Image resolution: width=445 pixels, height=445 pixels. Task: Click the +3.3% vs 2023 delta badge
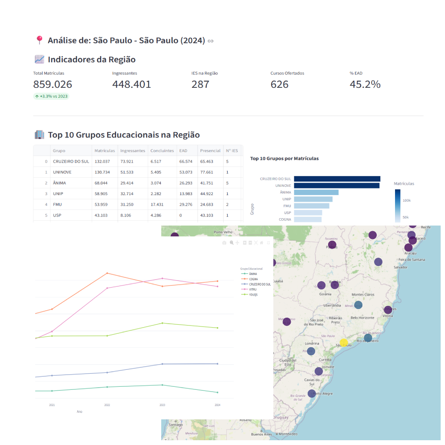coord(51,96)
